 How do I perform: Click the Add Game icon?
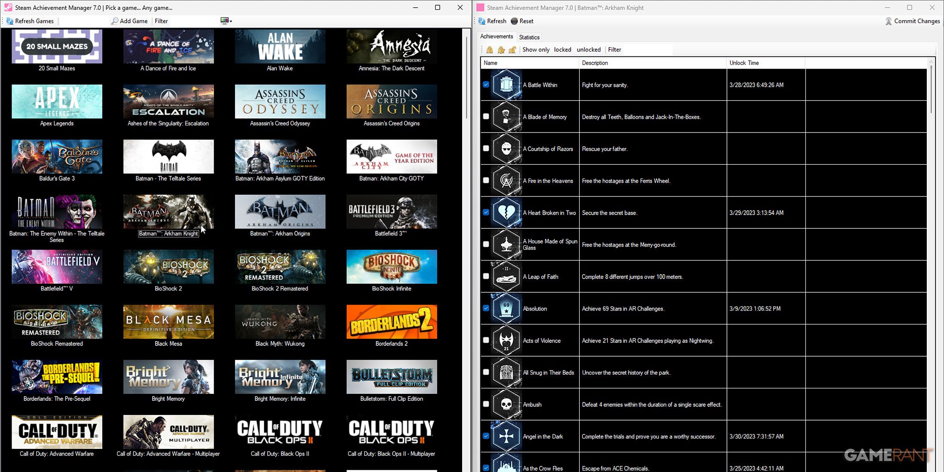(114, 21)
